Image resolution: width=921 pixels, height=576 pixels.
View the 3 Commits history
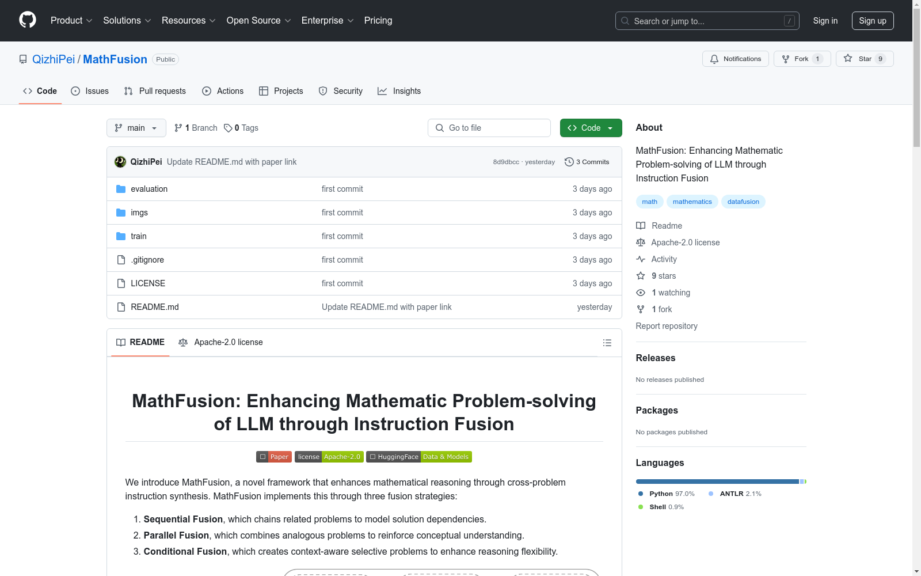[x=587, y=162]
